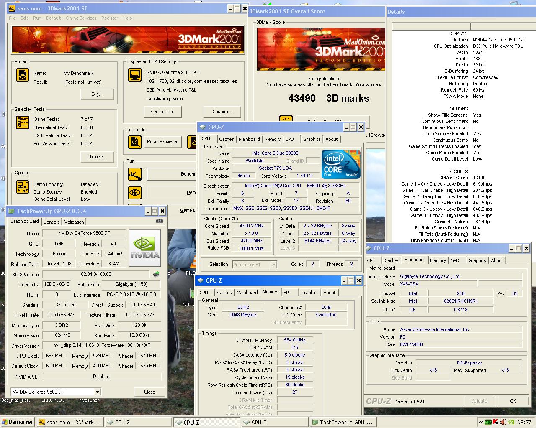Click the 3DMark2001 SE title bar icon

coord(12,8)
